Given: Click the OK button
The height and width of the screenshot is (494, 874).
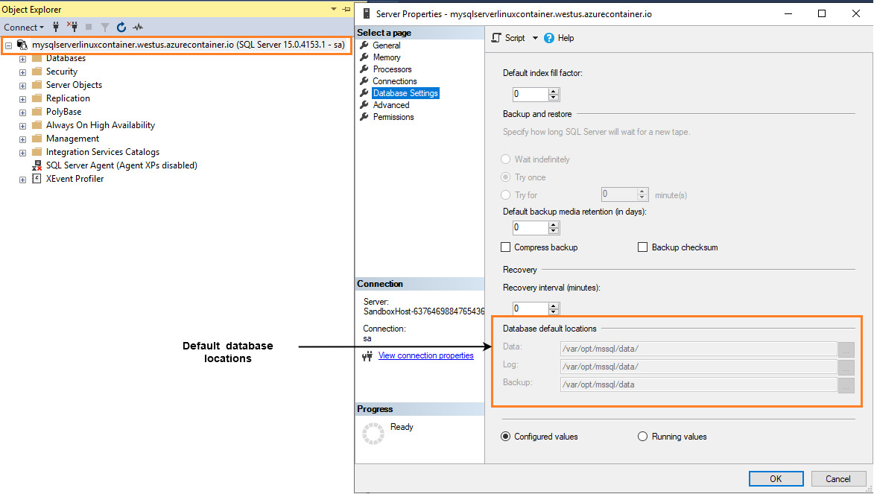Looking at the screenshot, I should [776, 478].
